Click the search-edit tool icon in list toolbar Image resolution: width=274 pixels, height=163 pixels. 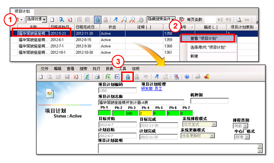(61, 20)
